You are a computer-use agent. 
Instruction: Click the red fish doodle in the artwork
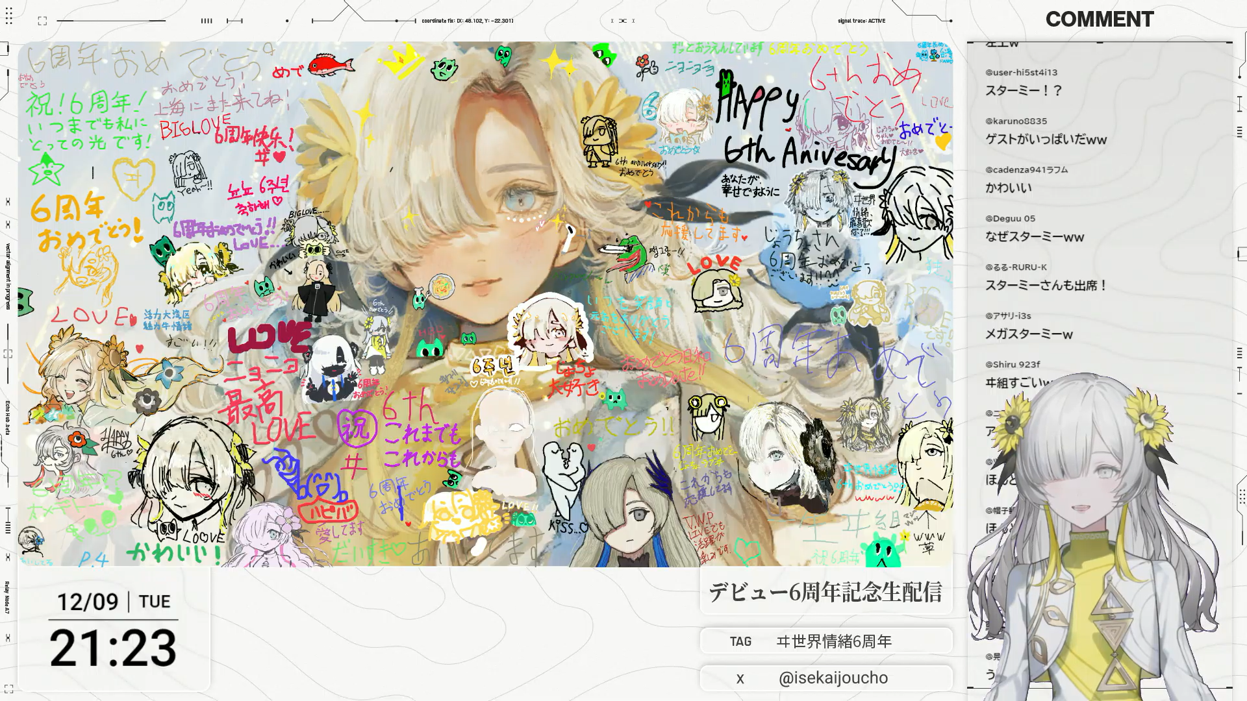point(331,65)
